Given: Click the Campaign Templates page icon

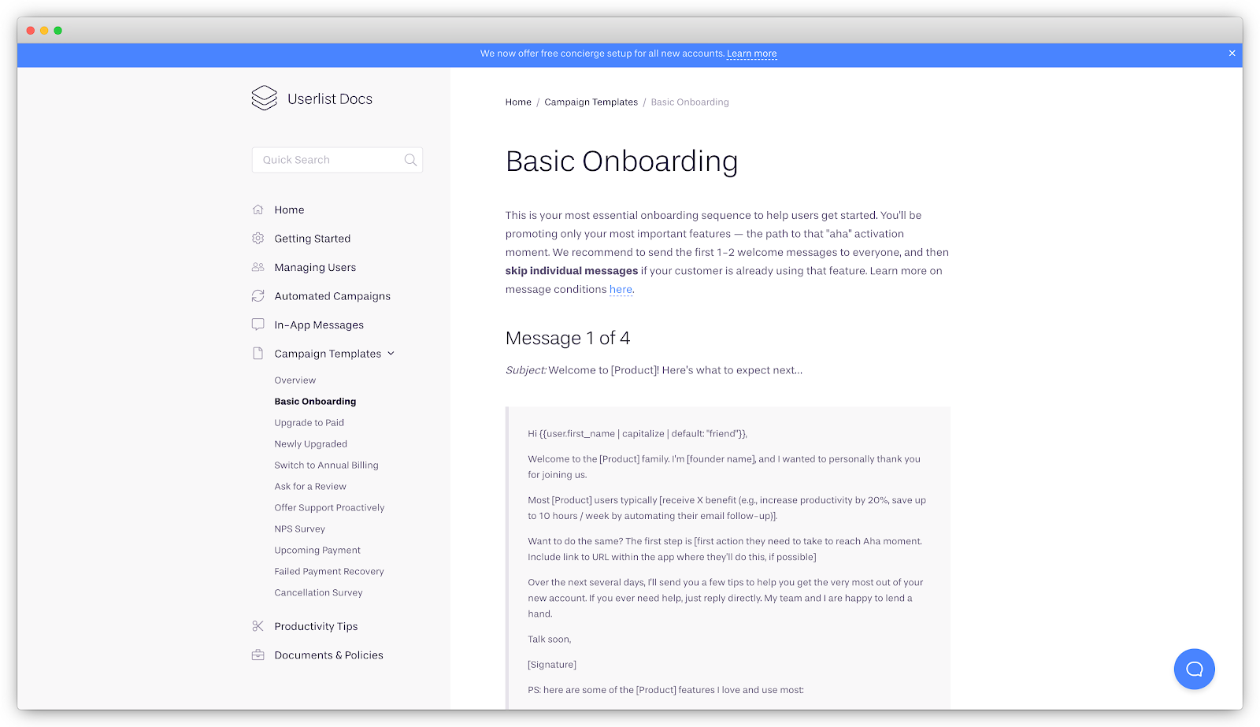Looking at the screenshot, I should tap(258, 353).
